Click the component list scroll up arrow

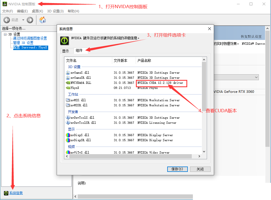204,60
